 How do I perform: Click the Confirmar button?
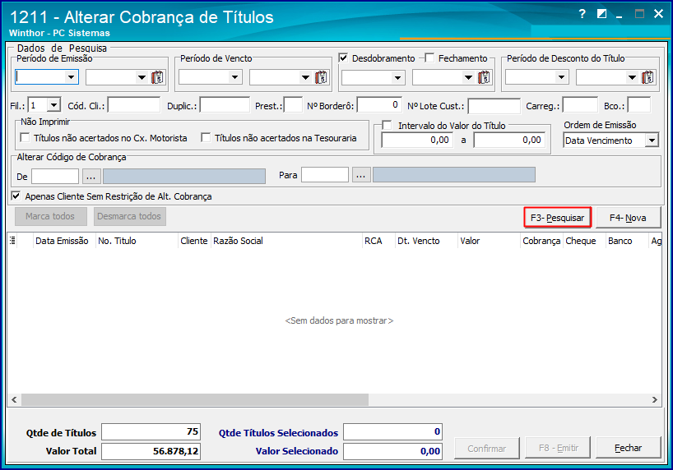coord(487,448)
